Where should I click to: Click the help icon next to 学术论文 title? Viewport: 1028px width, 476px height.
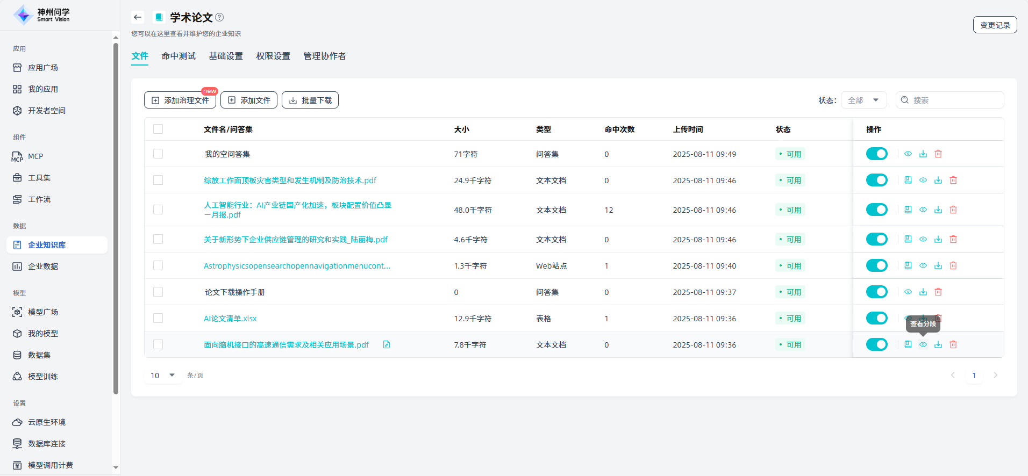(x=219, y=17)
